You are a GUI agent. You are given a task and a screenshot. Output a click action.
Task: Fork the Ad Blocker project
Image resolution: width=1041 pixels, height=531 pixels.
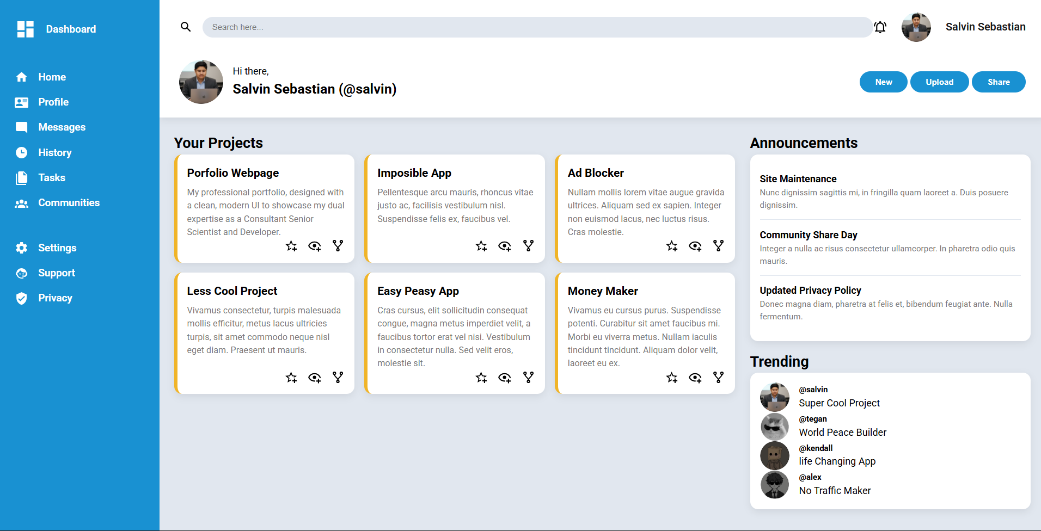coord(719,246)
